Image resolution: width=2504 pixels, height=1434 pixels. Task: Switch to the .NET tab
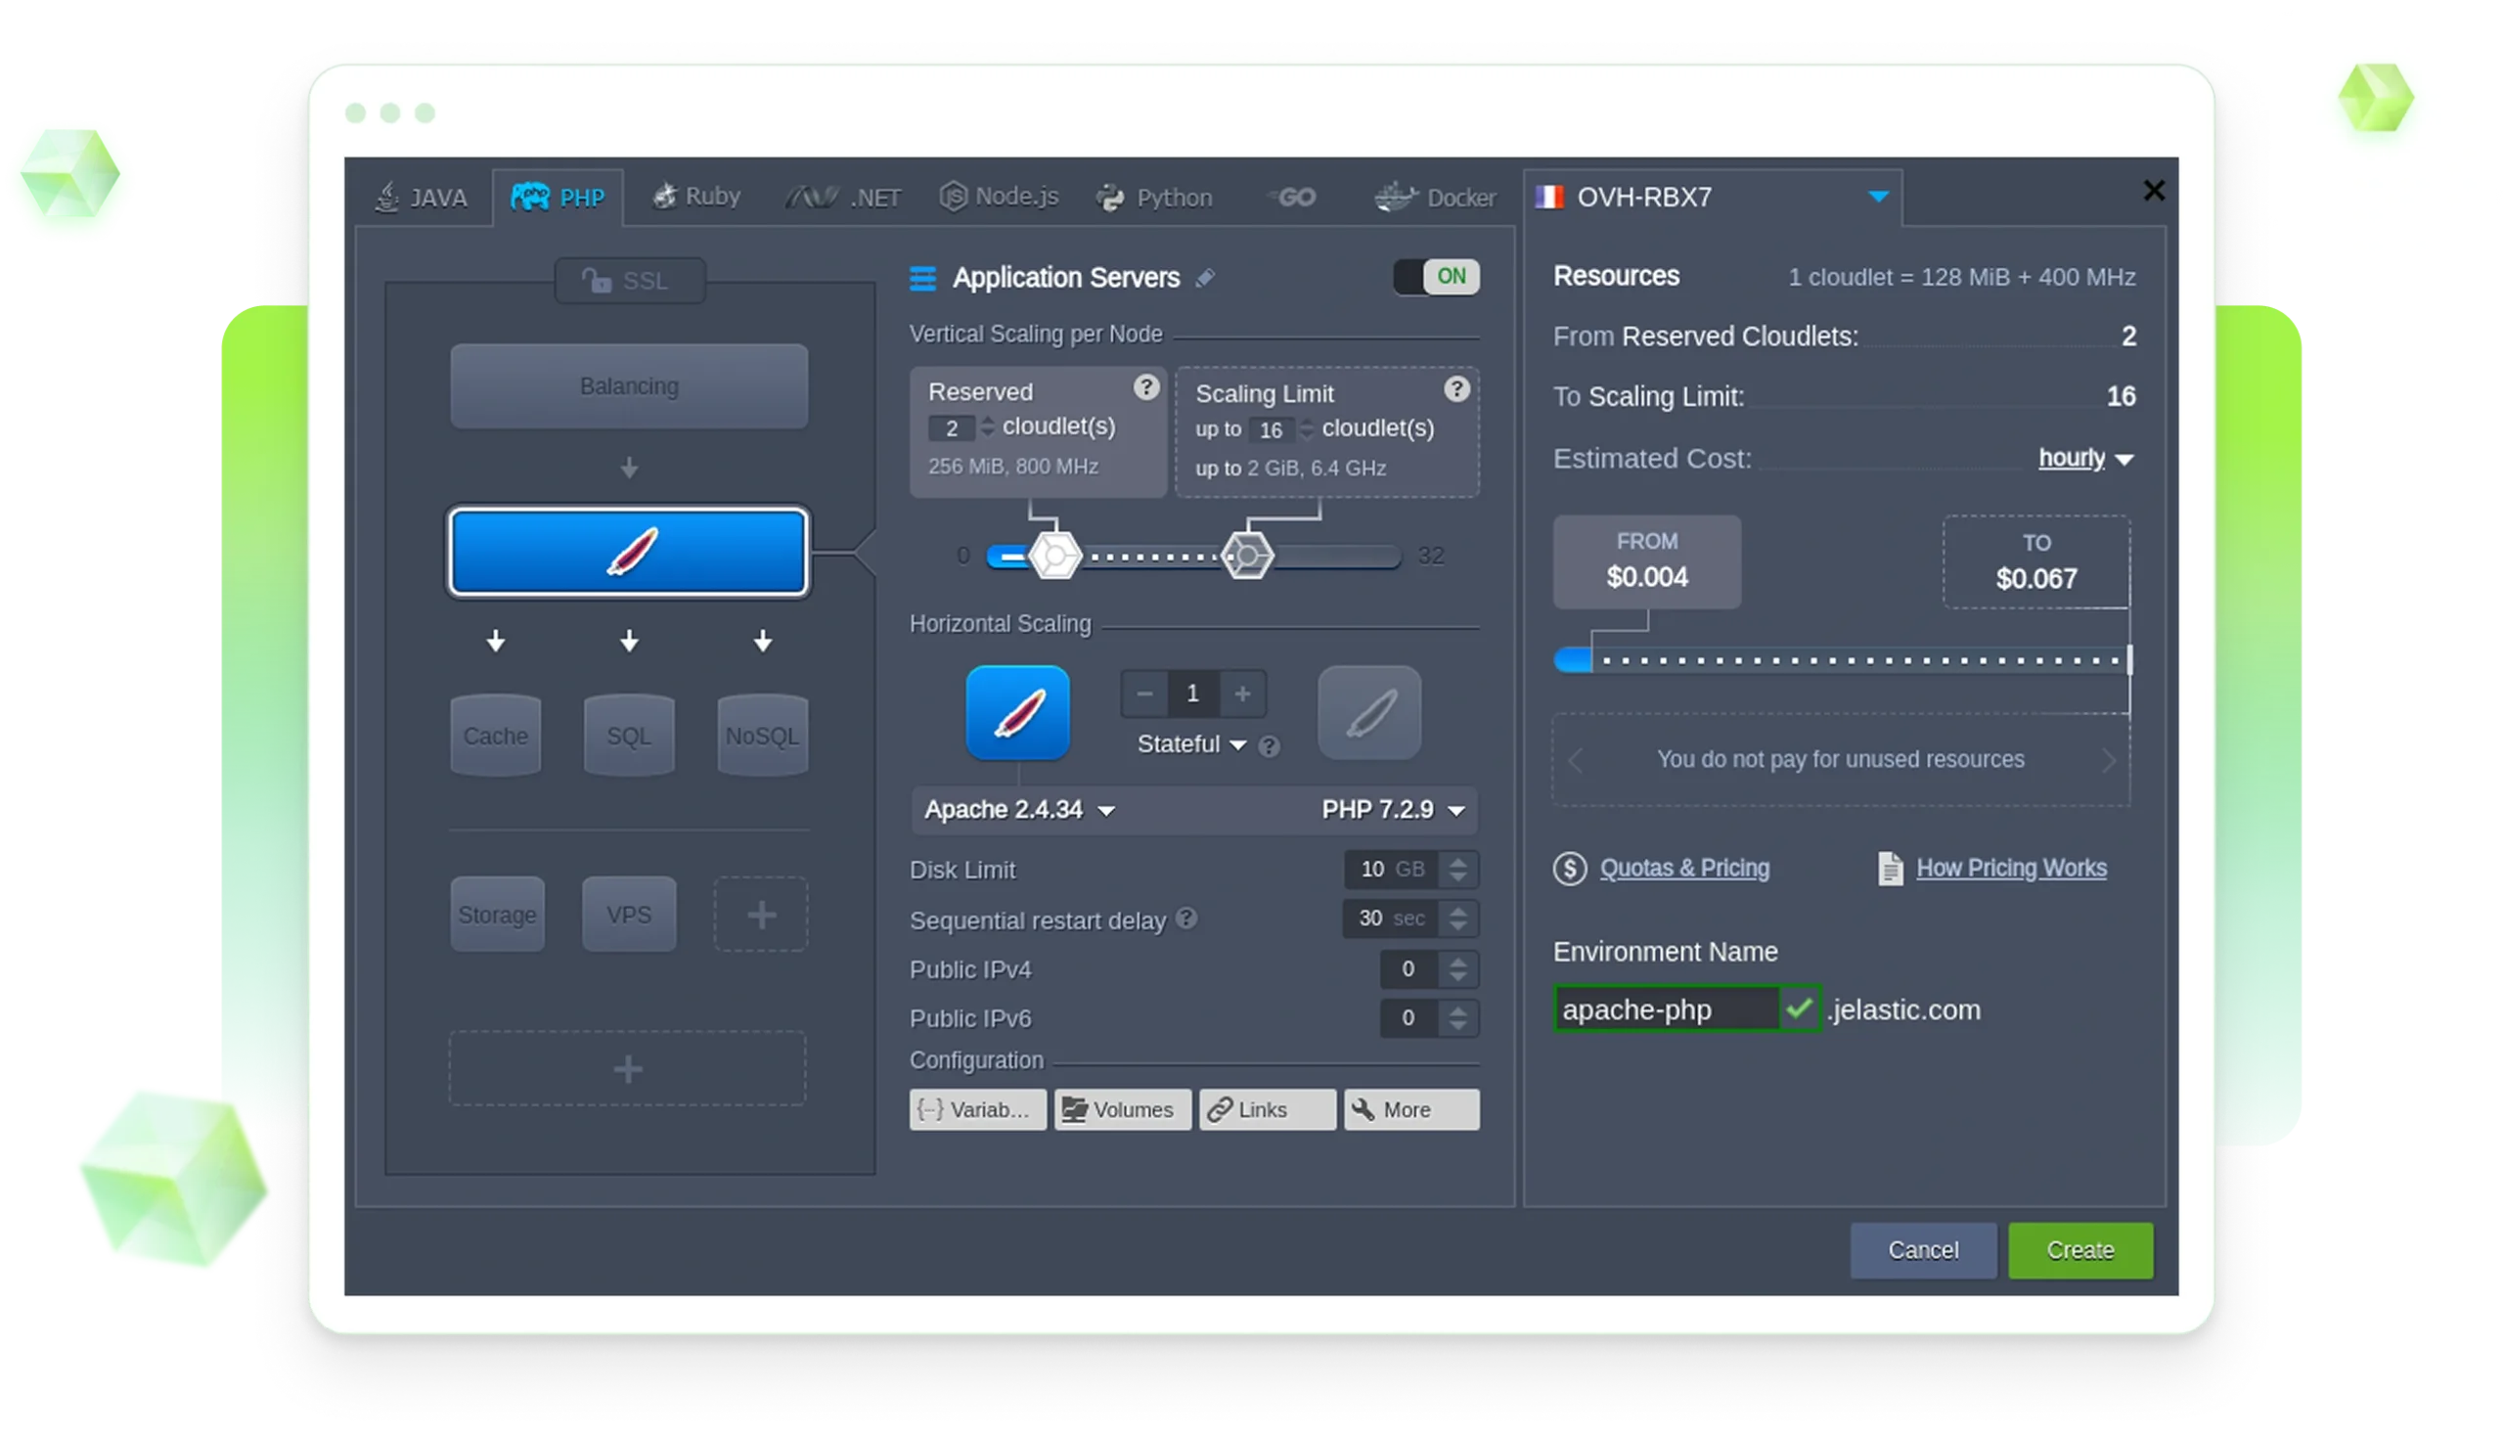coord(843,198)
